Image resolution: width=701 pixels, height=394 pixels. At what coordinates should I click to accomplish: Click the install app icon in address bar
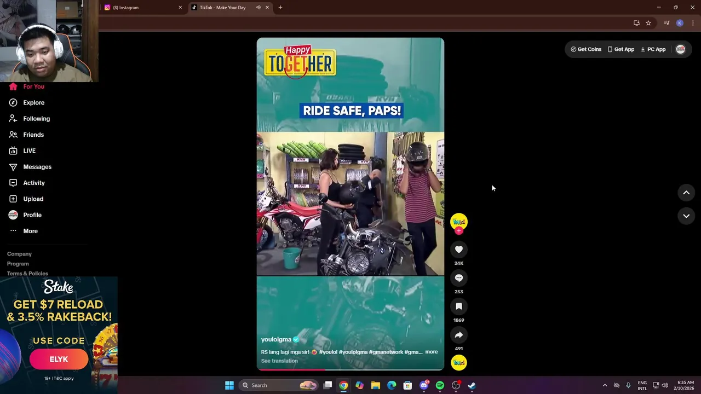pyautogui.click(x=636, y=23)
